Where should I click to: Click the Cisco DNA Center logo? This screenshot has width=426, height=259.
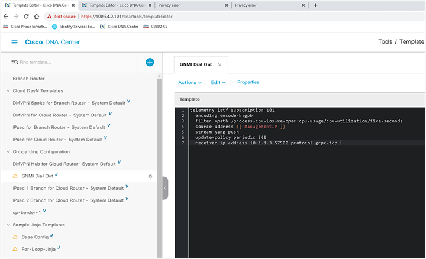53,42
